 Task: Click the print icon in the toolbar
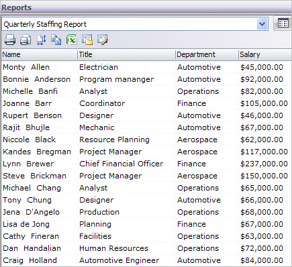(10, 40)
